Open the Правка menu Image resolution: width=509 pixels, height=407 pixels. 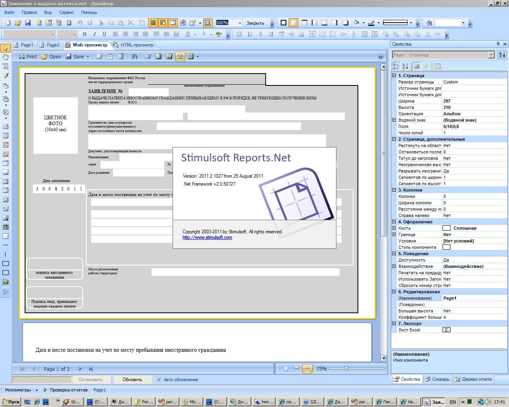pos(29,12)
